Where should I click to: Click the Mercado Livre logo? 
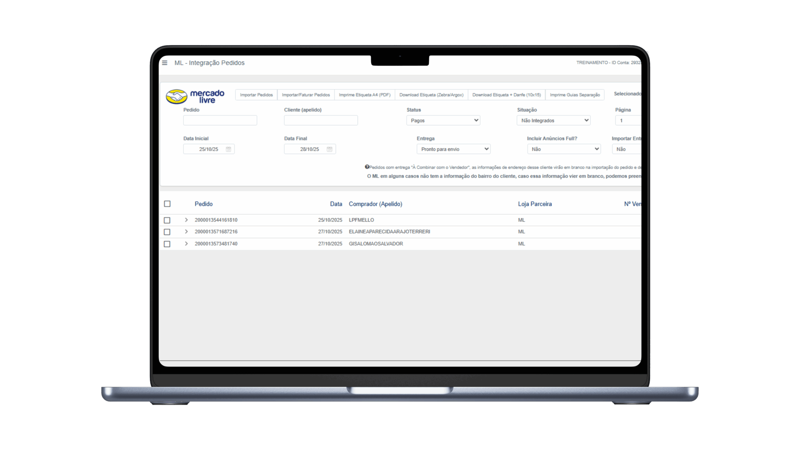[195, 97]
